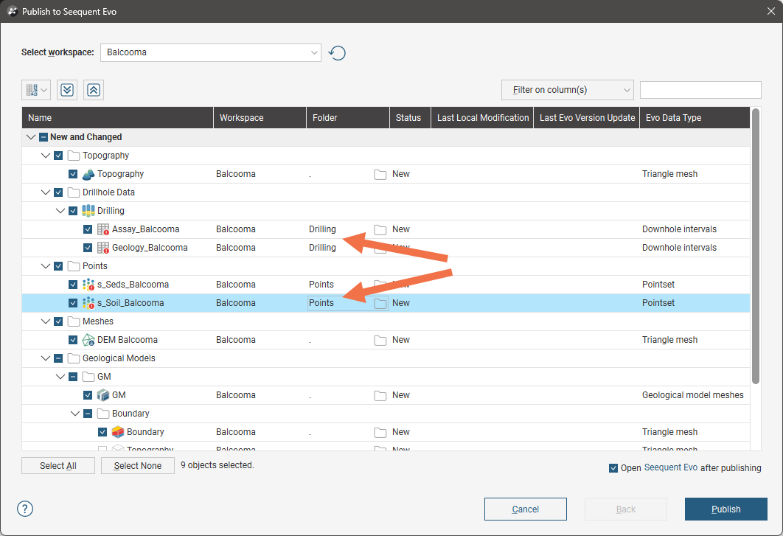Screen dimensions: 783x536
Task: Uncheck the Geology_Balcooma checkbox
Action: [x=88, y=248]
